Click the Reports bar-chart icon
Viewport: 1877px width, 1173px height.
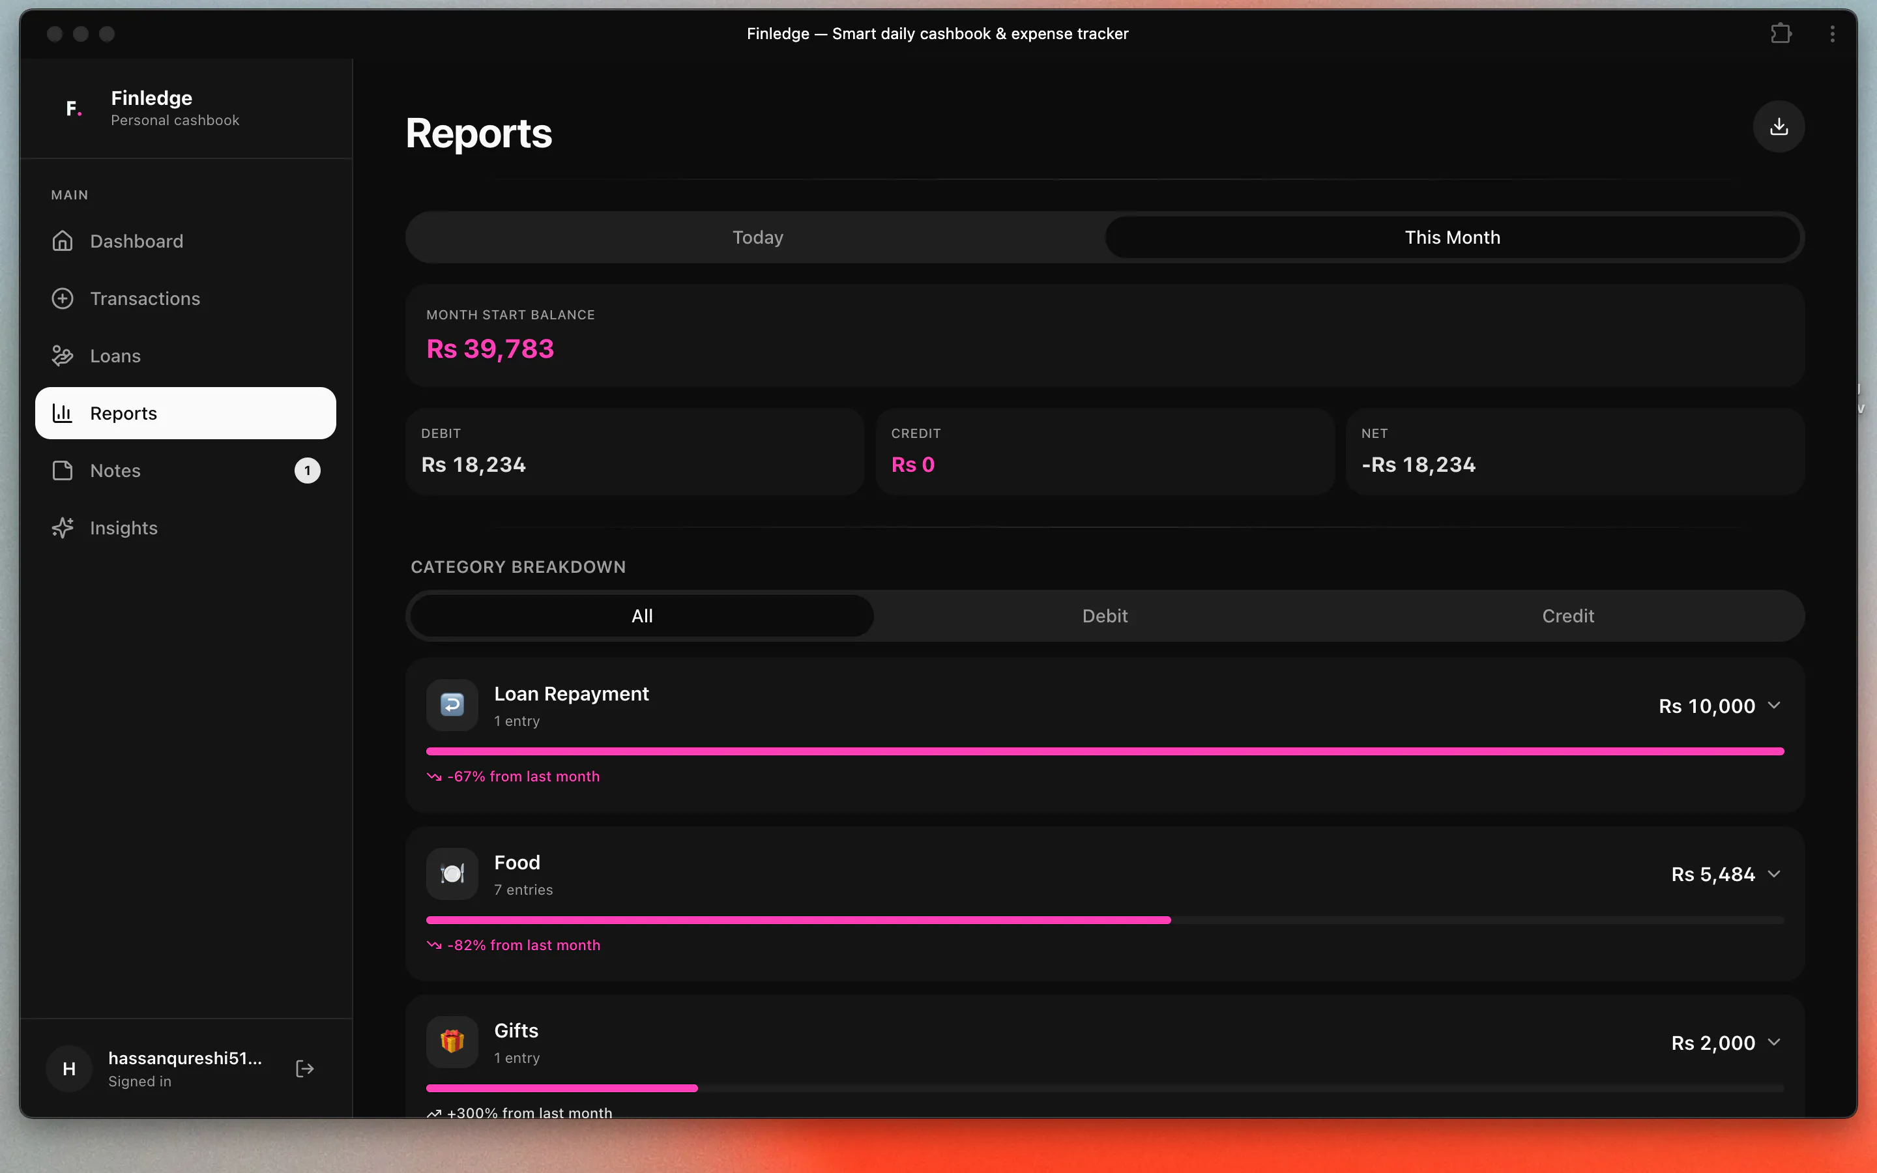coord(62,414)
